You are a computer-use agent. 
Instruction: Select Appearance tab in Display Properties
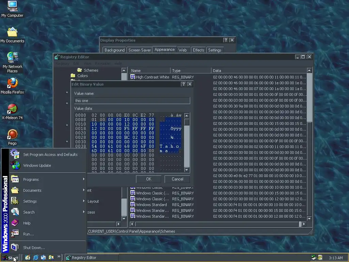click(165, 49)
